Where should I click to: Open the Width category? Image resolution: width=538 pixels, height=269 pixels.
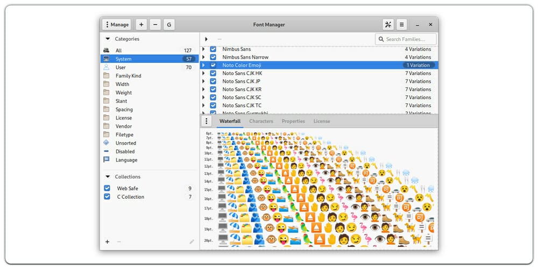(150, 84)
